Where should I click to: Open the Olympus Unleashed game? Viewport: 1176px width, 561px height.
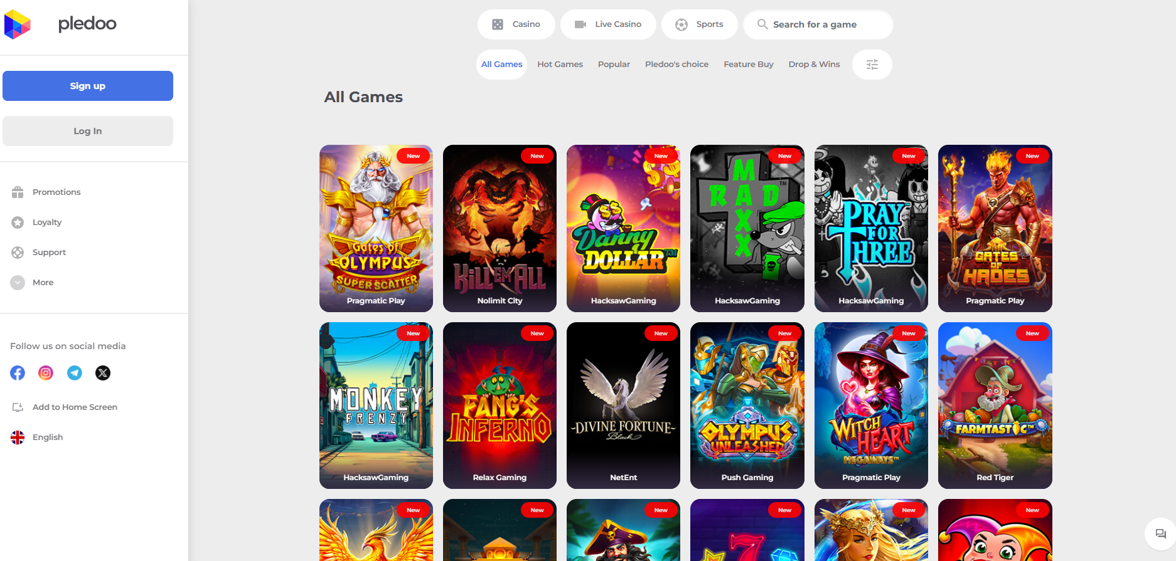point(747,406)
